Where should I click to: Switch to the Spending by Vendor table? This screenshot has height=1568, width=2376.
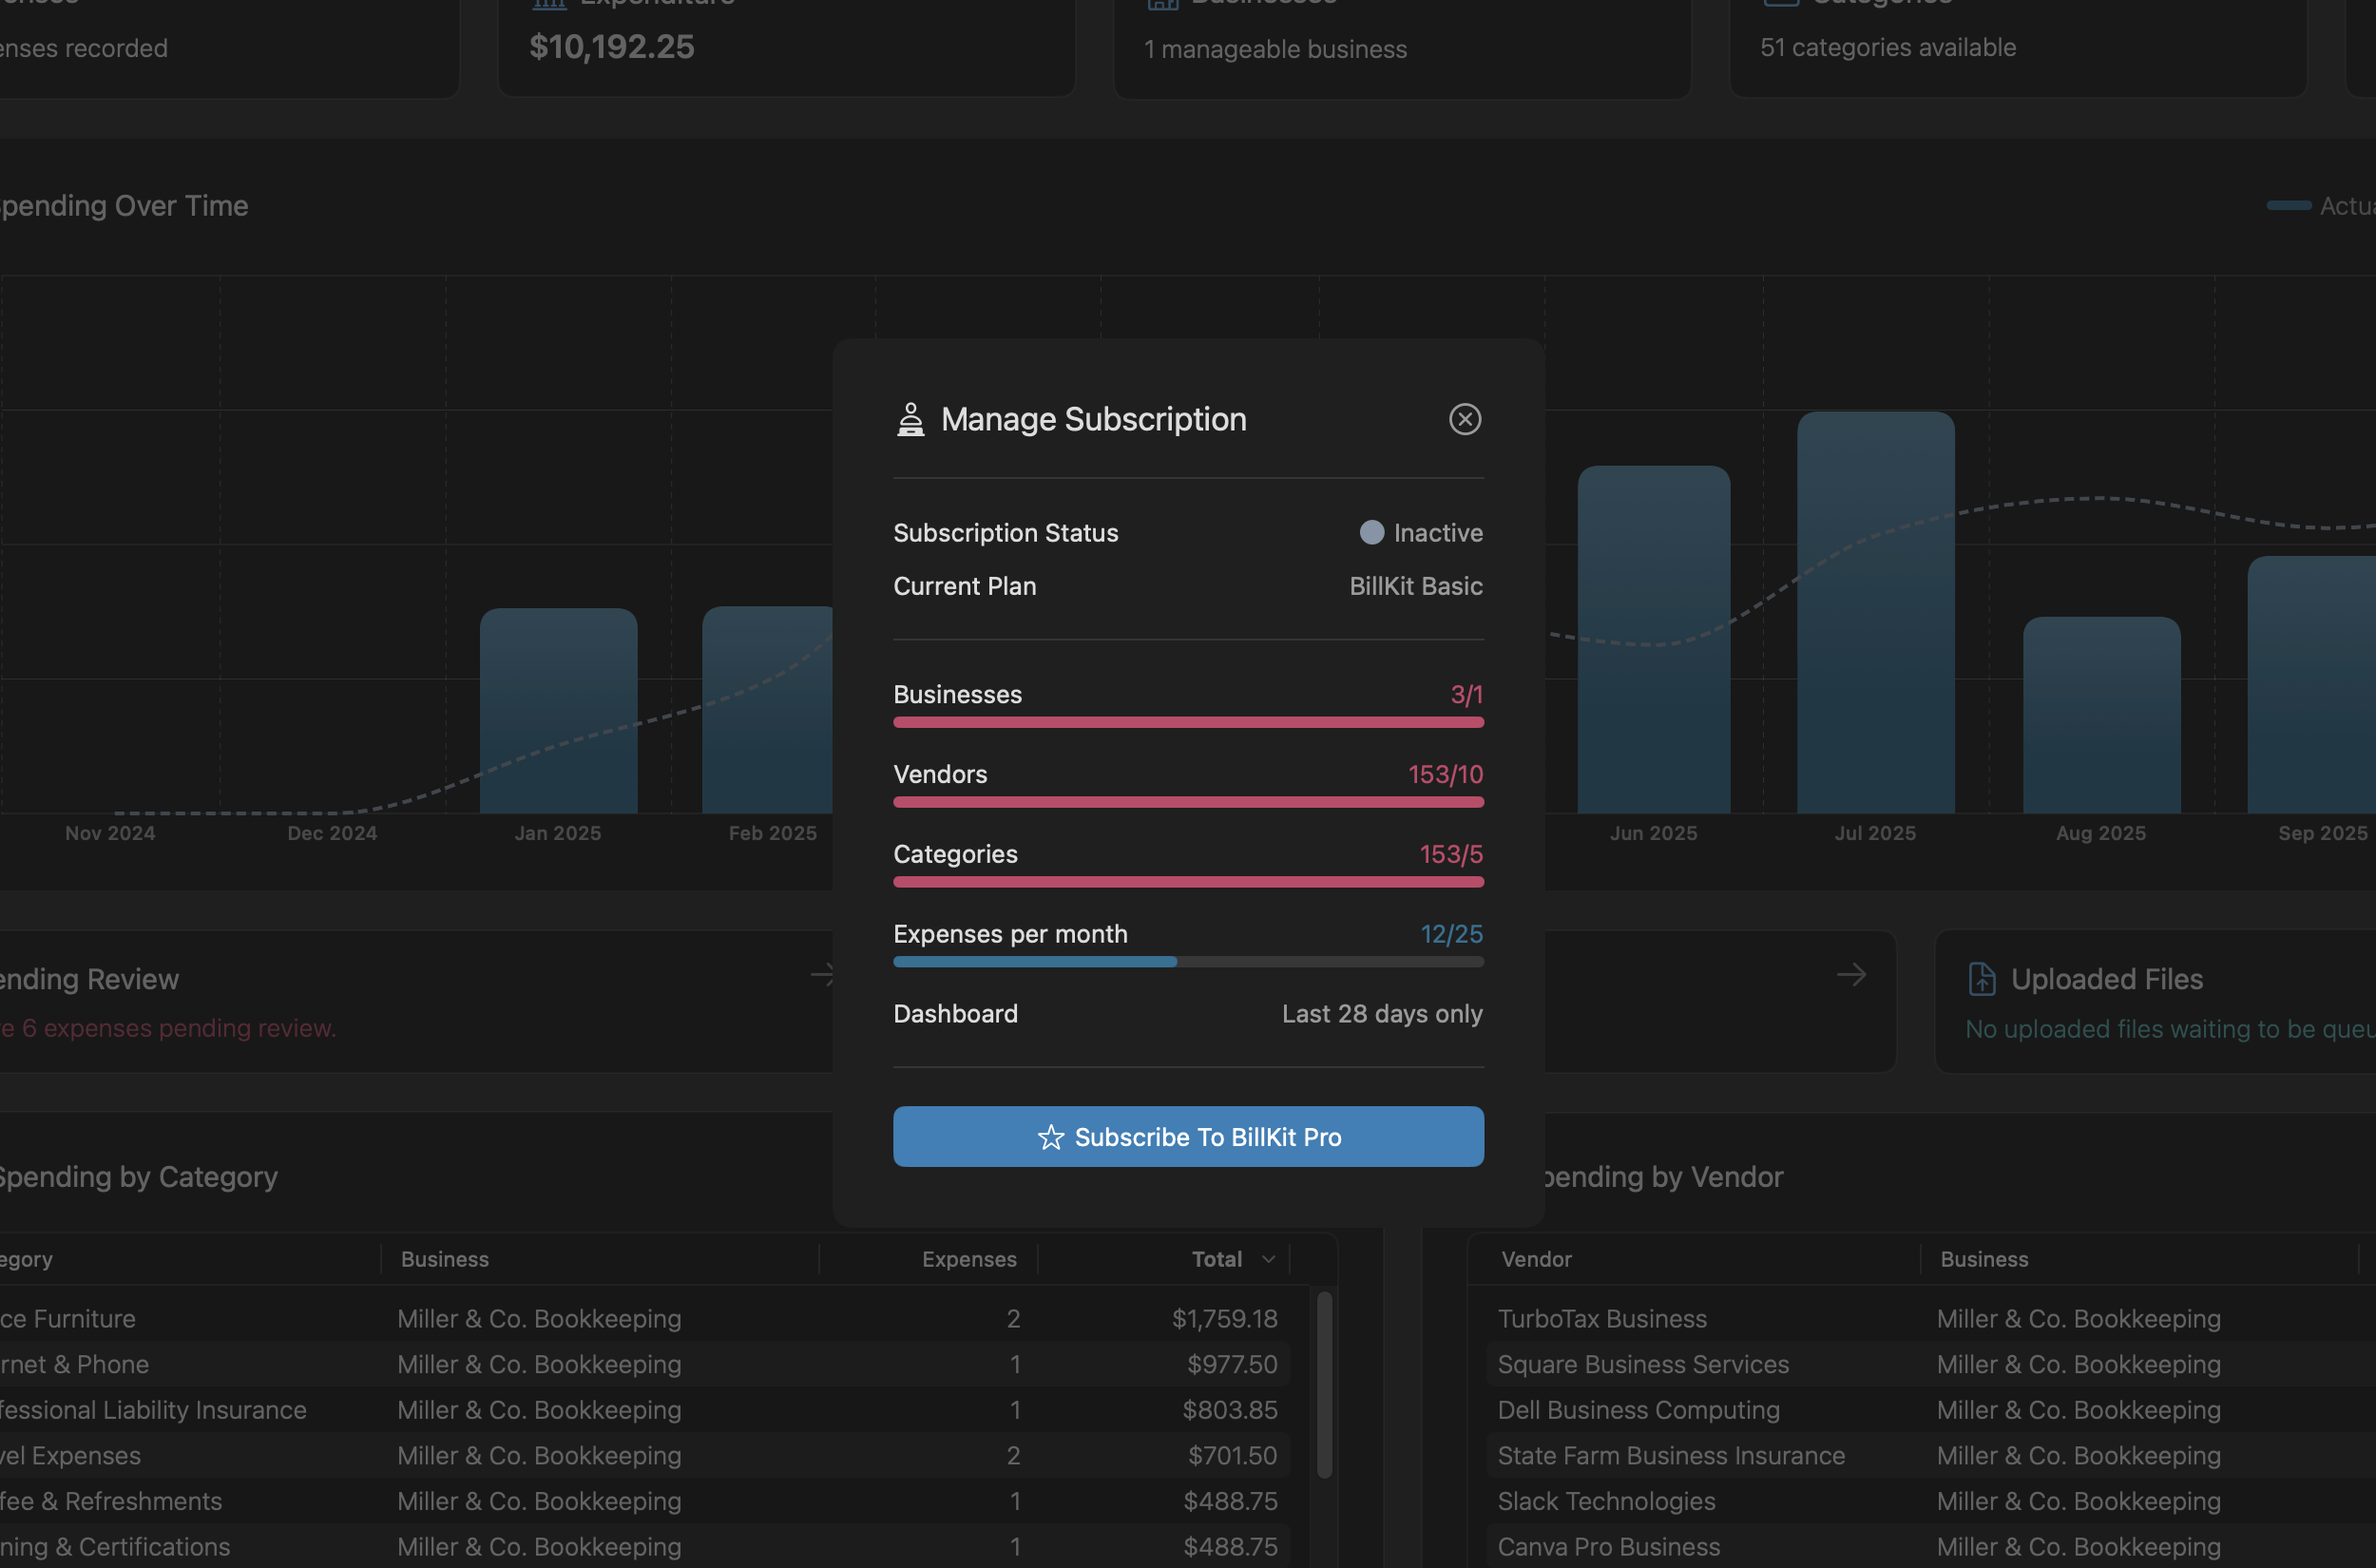click(x=1662, y=1176)
